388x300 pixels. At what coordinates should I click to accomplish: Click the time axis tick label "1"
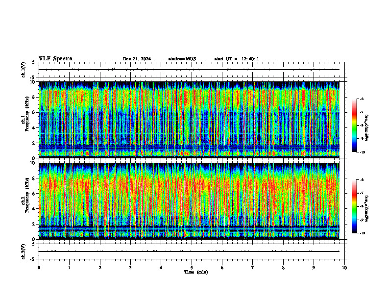(69, 268)
